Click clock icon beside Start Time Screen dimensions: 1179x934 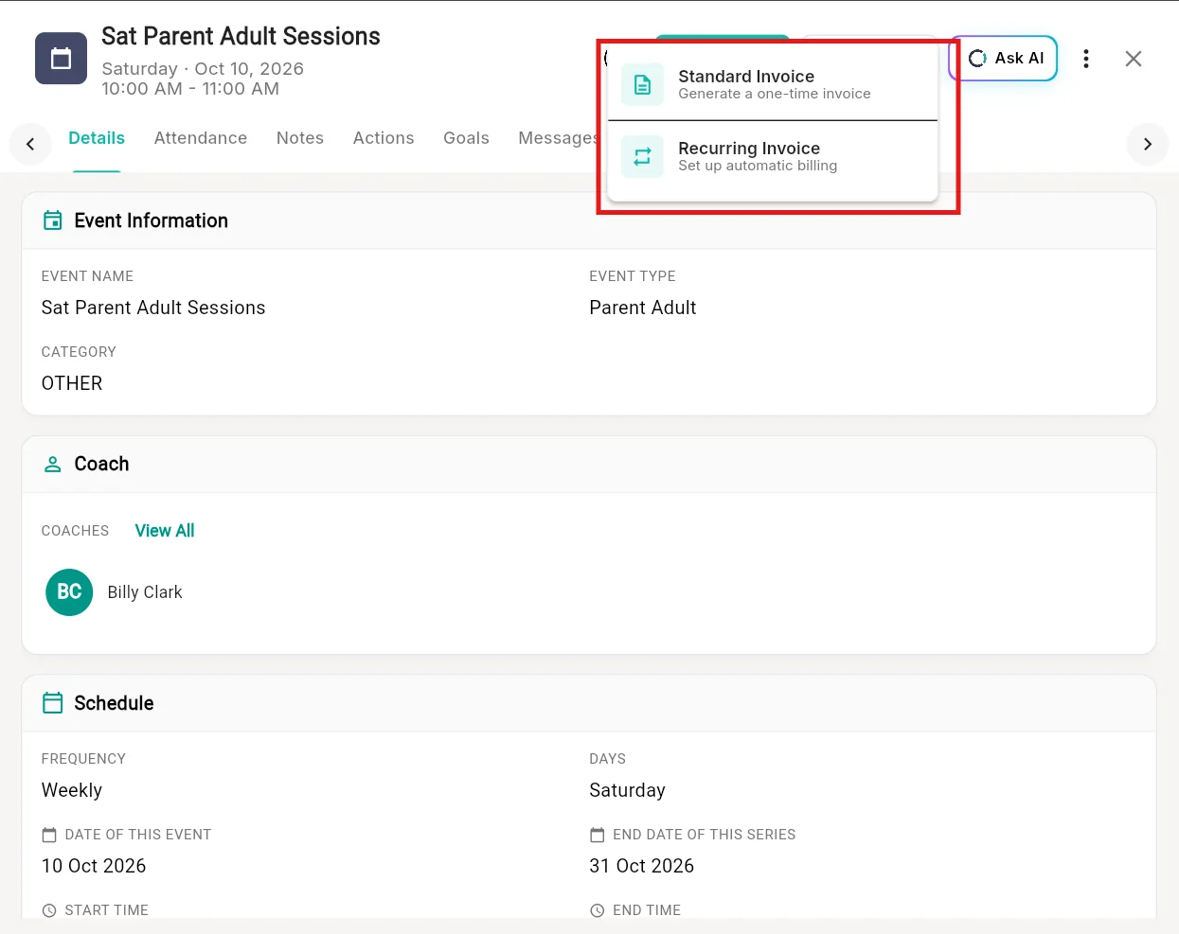click(x=49, y=910)
